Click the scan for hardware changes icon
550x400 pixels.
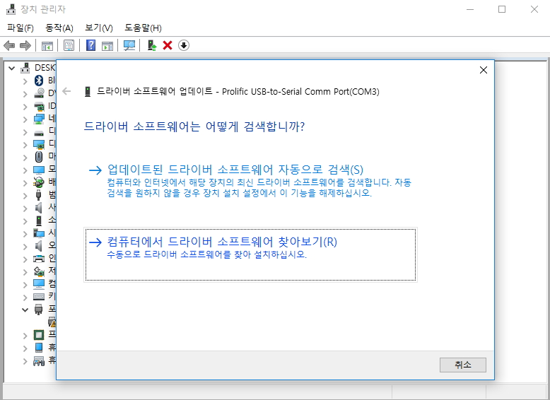click(x=129, y=45)
